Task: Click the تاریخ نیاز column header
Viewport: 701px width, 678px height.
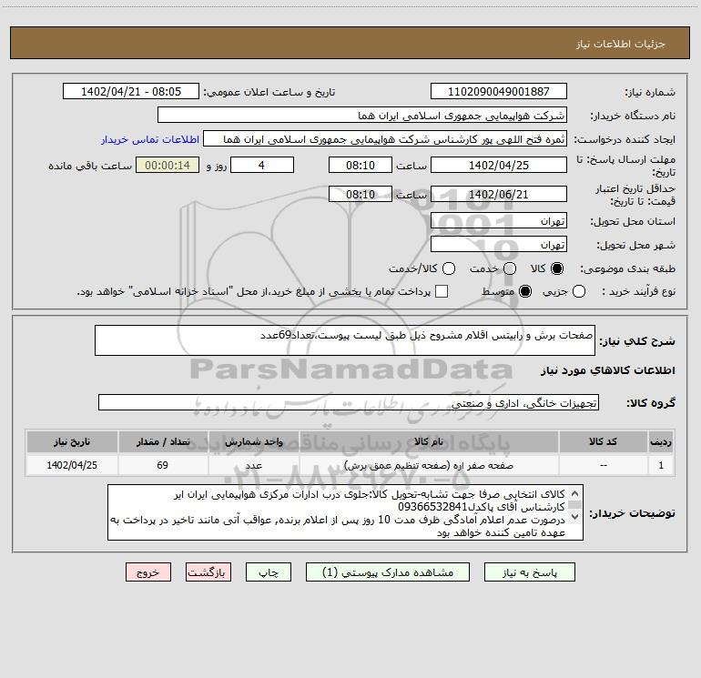Action: pos(72,442)
